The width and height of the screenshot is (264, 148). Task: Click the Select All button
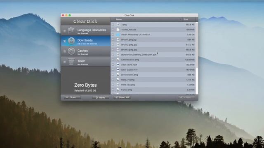click(x=122, y=97)
